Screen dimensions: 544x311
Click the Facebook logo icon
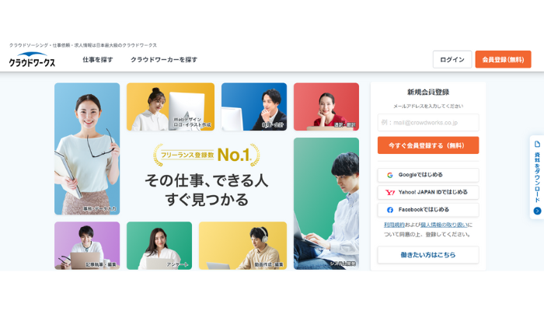[x=390, y=210]
